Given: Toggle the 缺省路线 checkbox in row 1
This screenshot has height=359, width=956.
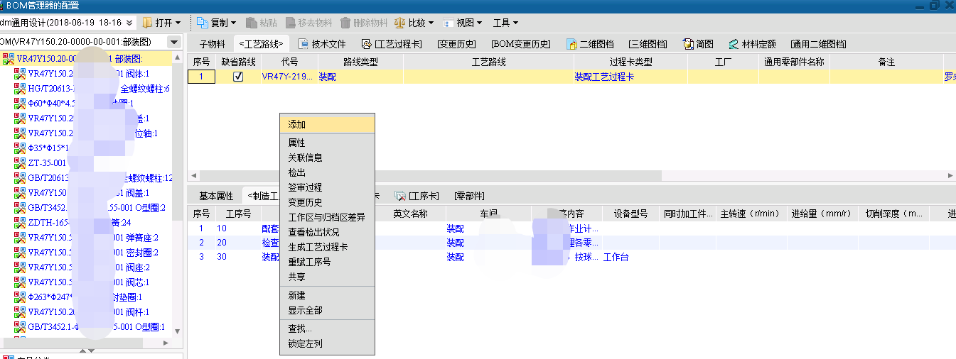Looking at the screenshot, I should [238, 77].
